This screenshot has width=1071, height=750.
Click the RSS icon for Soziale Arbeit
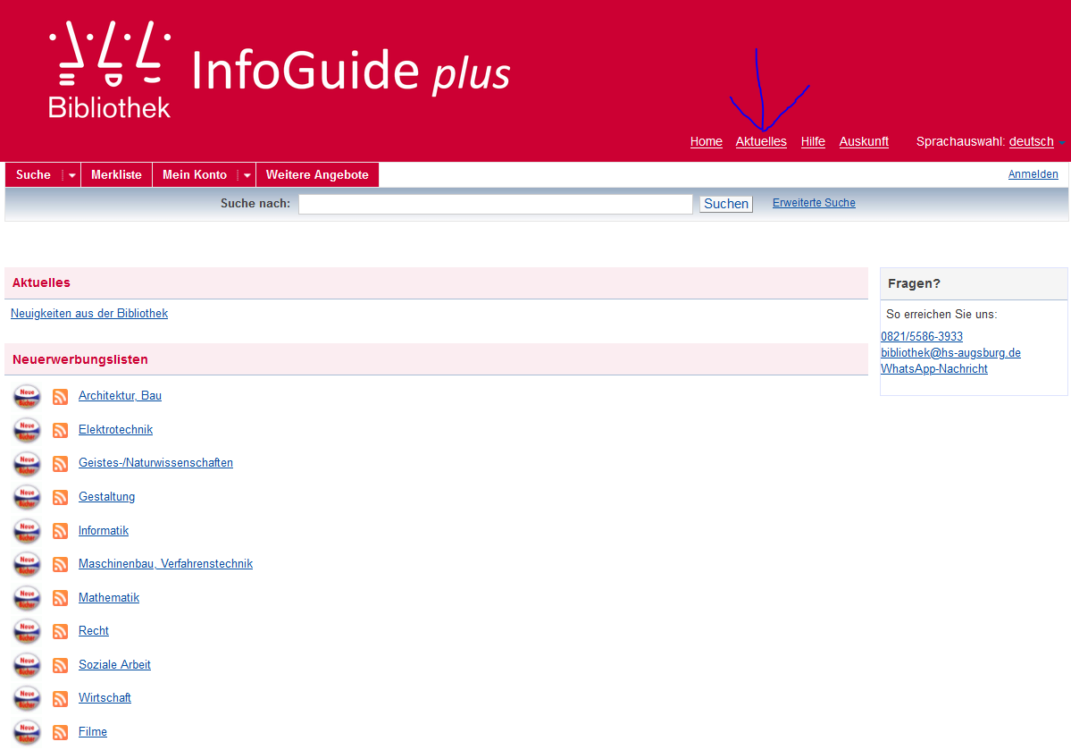[61, 665]
